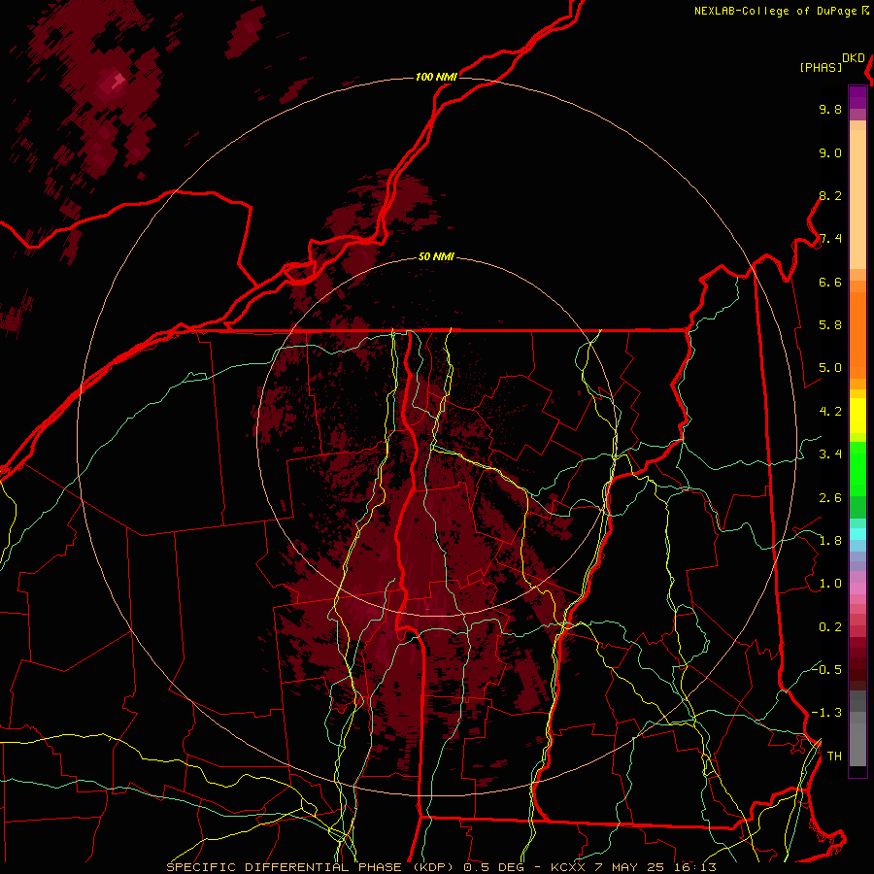The height and width of the screenshot is (874, 874).
Task: Pick the bright yellow segment of the color bar
Action: click(x=857, y=416)
